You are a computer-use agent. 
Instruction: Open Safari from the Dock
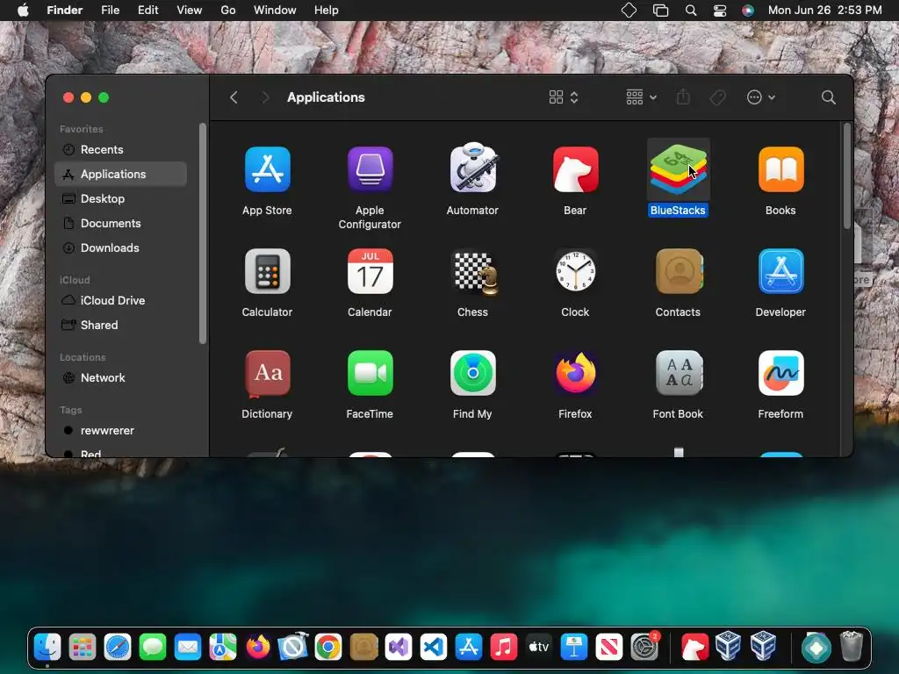pos(118,648)
